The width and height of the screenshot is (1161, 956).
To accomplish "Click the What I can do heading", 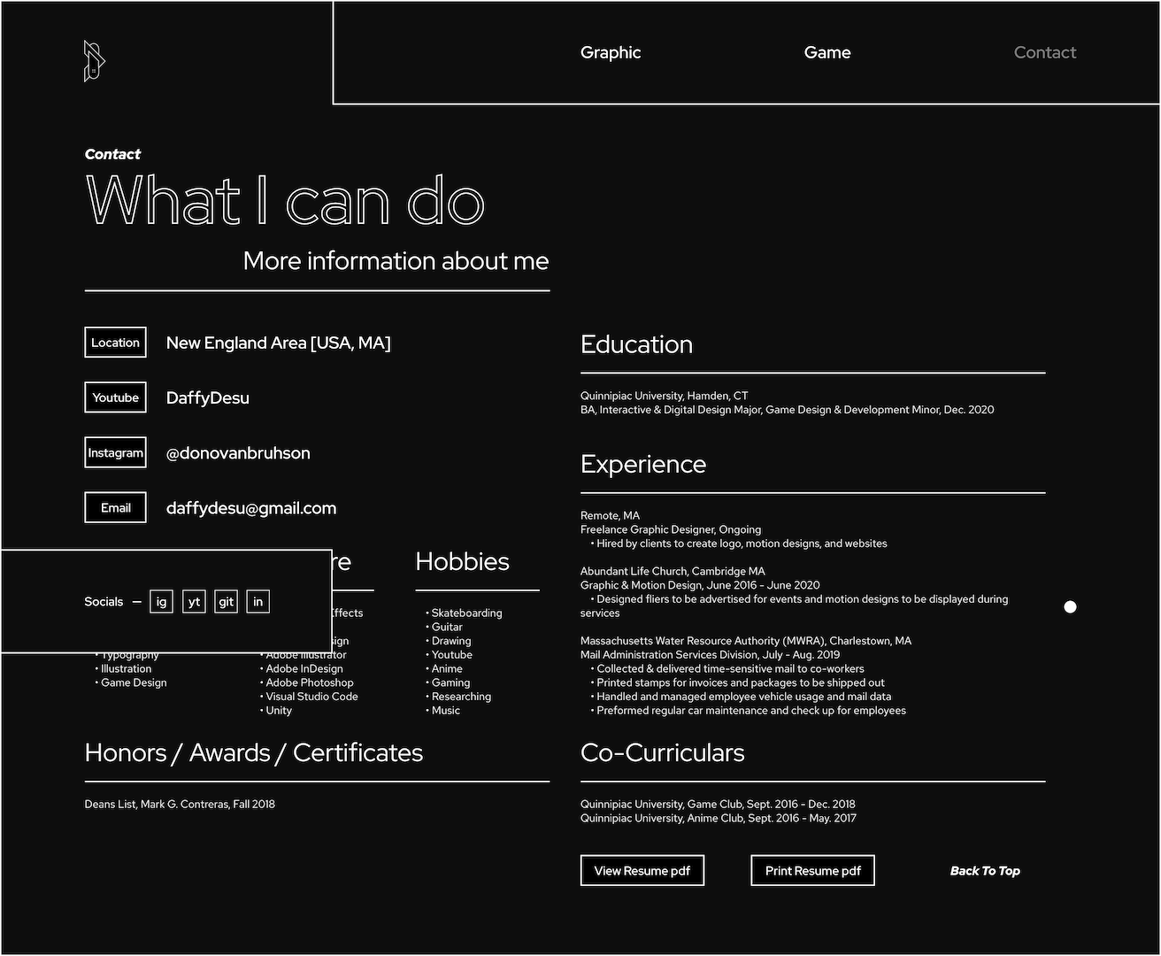I will [x=285, y=200].
